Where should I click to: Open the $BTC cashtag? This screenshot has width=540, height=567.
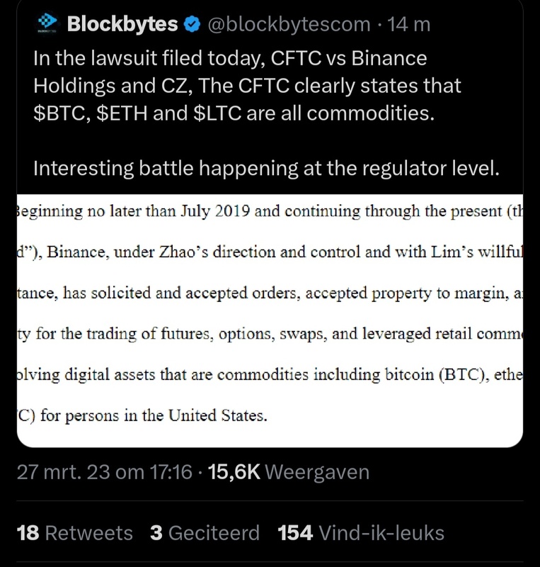click(x=59, y=112)
